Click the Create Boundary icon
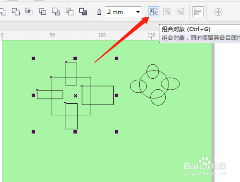240x182 pixels. point(83,12)
